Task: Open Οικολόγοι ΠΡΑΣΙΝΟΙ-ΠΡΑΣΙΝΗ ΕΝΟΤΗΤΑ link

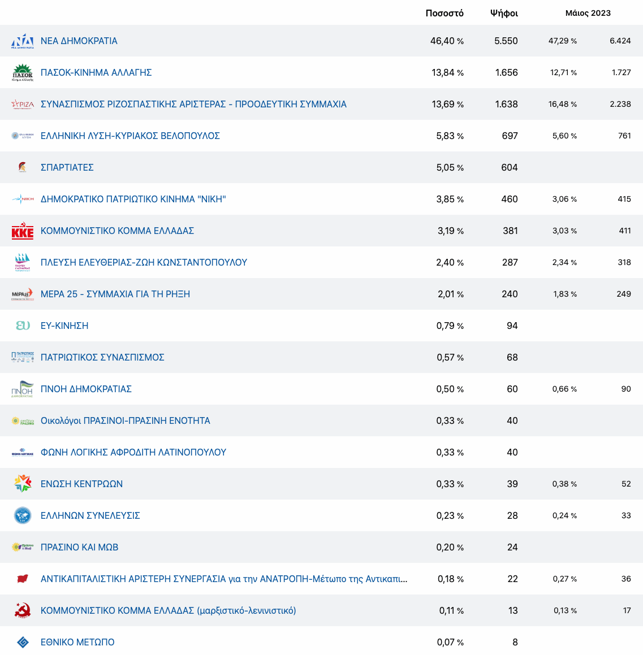Action: (126, 420)
